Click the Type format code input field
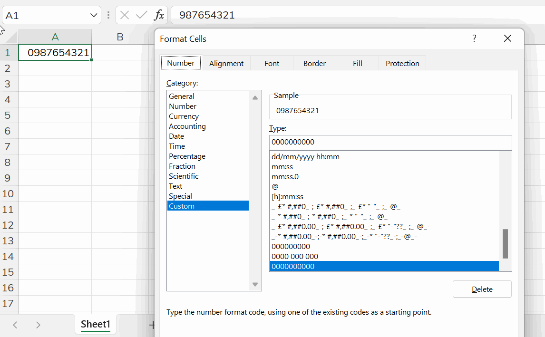Image resolution: width=545 pixels, height=337 pixels. (390, 142)
